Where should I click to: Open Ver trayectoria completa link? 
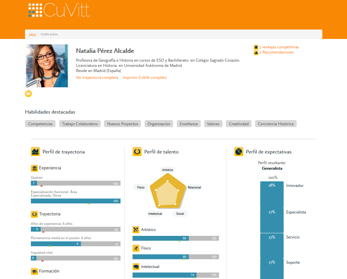[x=97, y=78]
